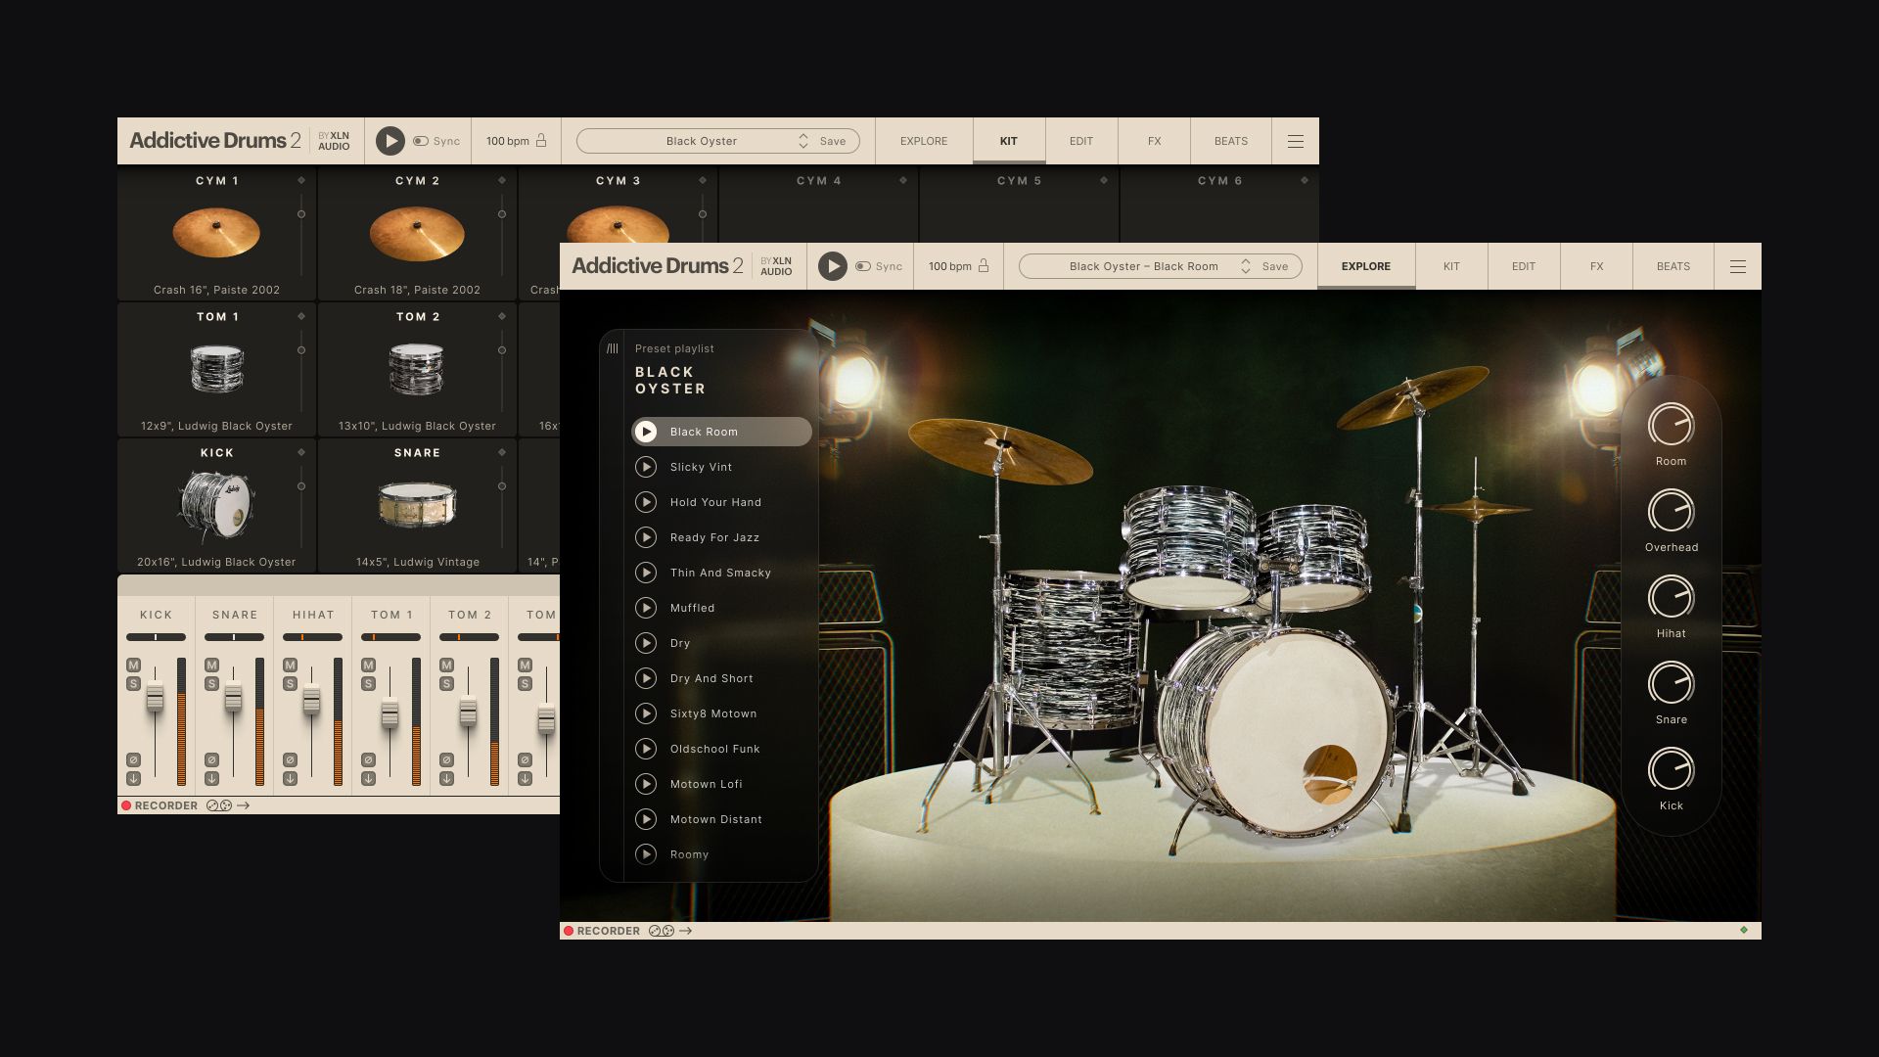Invert phase on the Kick mixer channel

133,760
